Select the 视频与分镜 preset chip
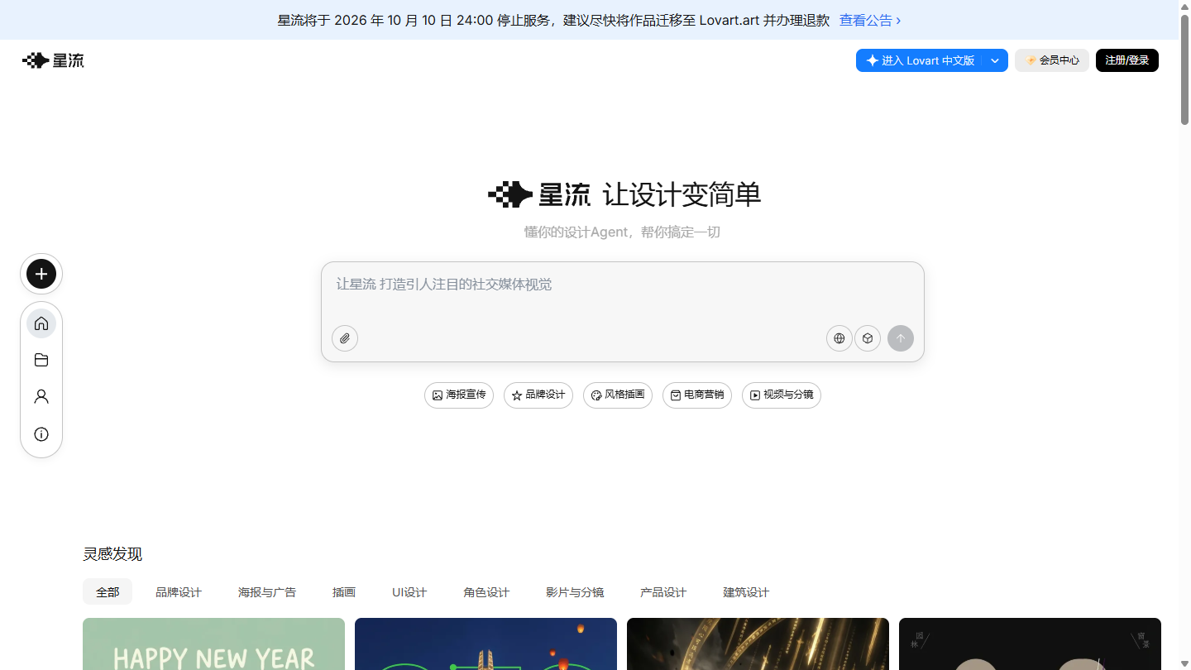 (782, 395)
